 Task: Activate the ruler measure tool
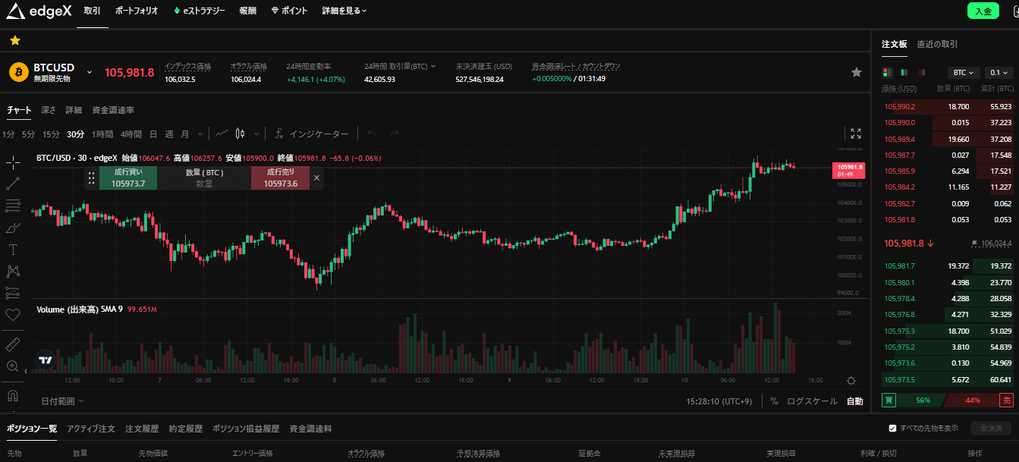(x=13, y=344)
